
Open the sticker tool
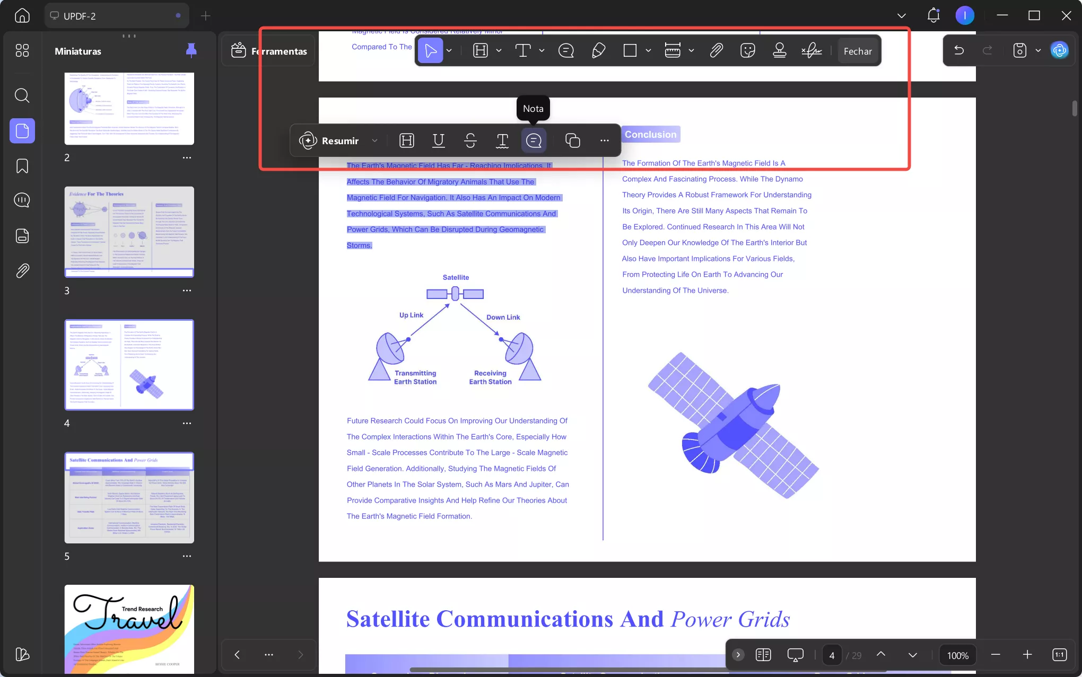[747, 51]
